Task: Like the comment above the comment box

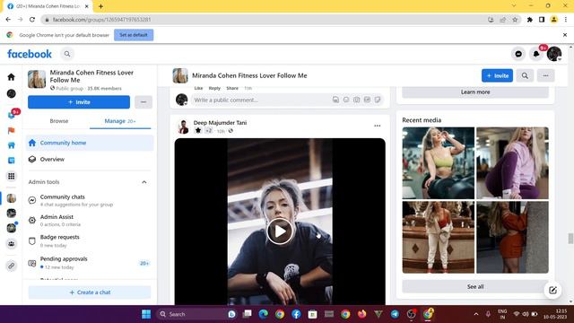Action: pos(198,88)
